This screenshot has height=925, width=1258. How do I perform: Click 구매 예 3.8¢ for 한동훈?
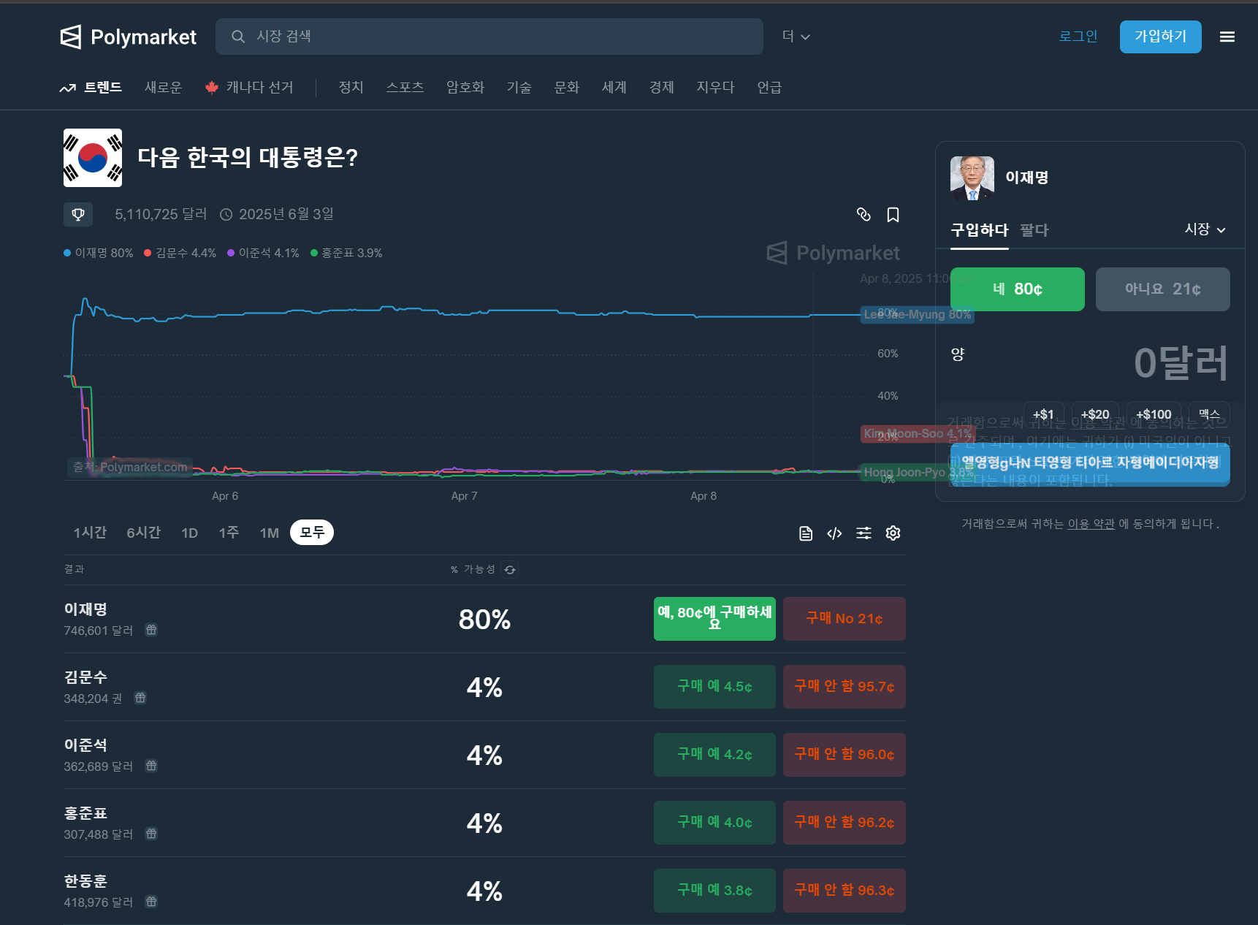[x=714, y=891]
